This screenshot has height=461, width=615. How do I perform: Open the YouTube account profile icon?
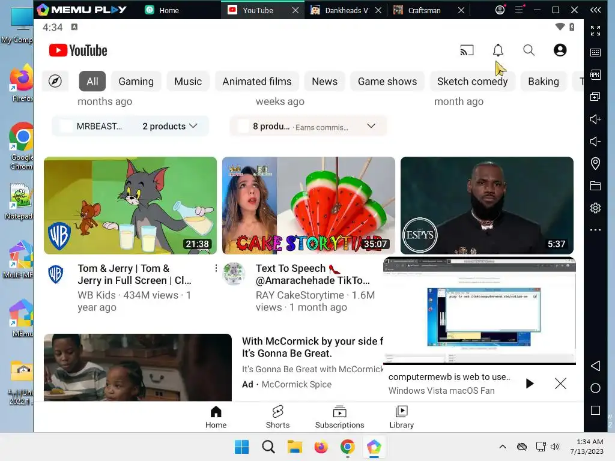(560, 50)
